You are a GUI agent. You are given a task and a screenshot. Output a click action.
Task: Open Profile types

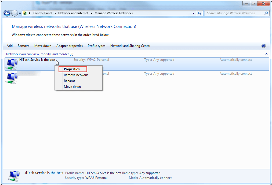(x=96, y=46)
